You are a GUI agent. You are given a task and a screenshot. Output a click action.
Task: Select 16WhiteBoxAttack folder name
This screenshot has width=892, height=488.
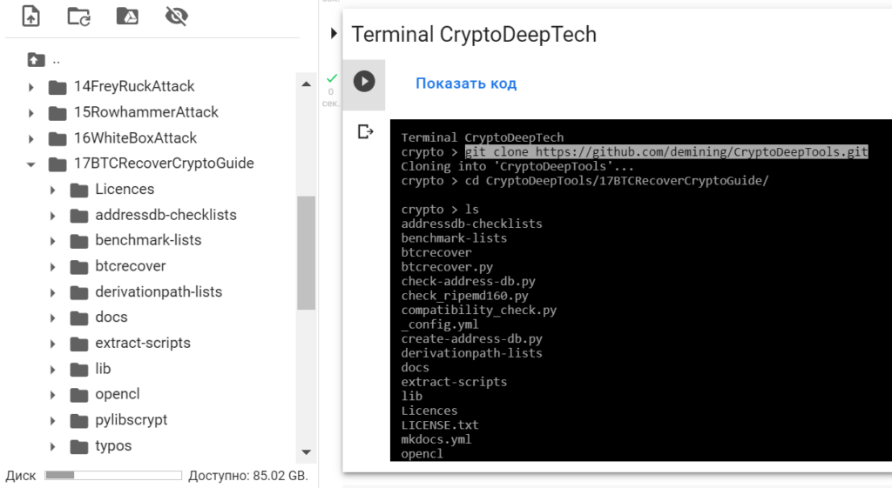pyautogui.click(x=135, y=138)
